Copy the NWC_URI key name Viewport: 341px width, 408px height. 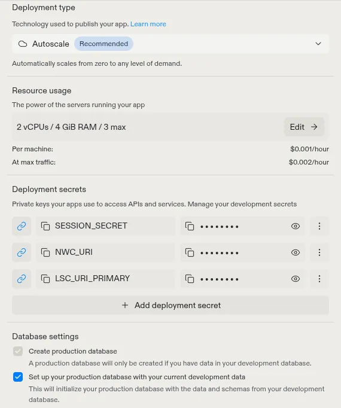click(45, 252)
